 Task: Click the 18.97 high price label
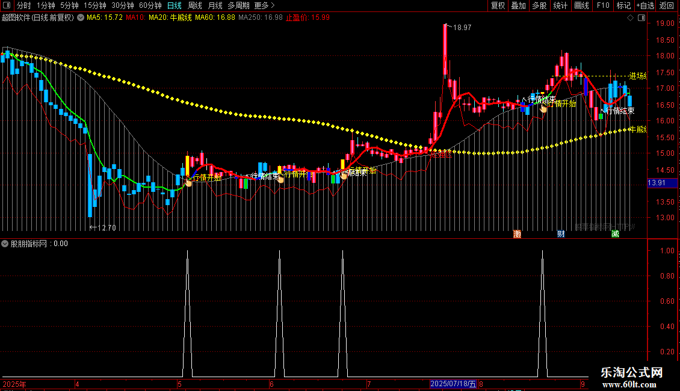pos(462,27)
